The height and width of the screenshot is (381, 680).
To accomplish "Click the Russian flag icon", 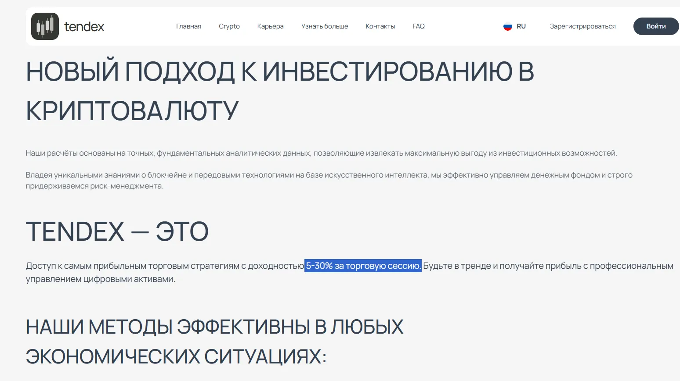I will pyautogui.click(x=508, y=26).
